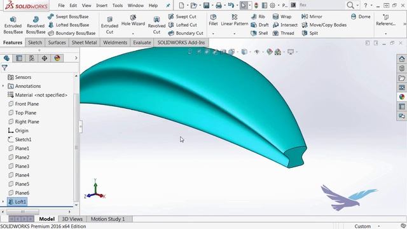
Task: Open the dropdown arrow under Fillet
Action: pos(213,34)
